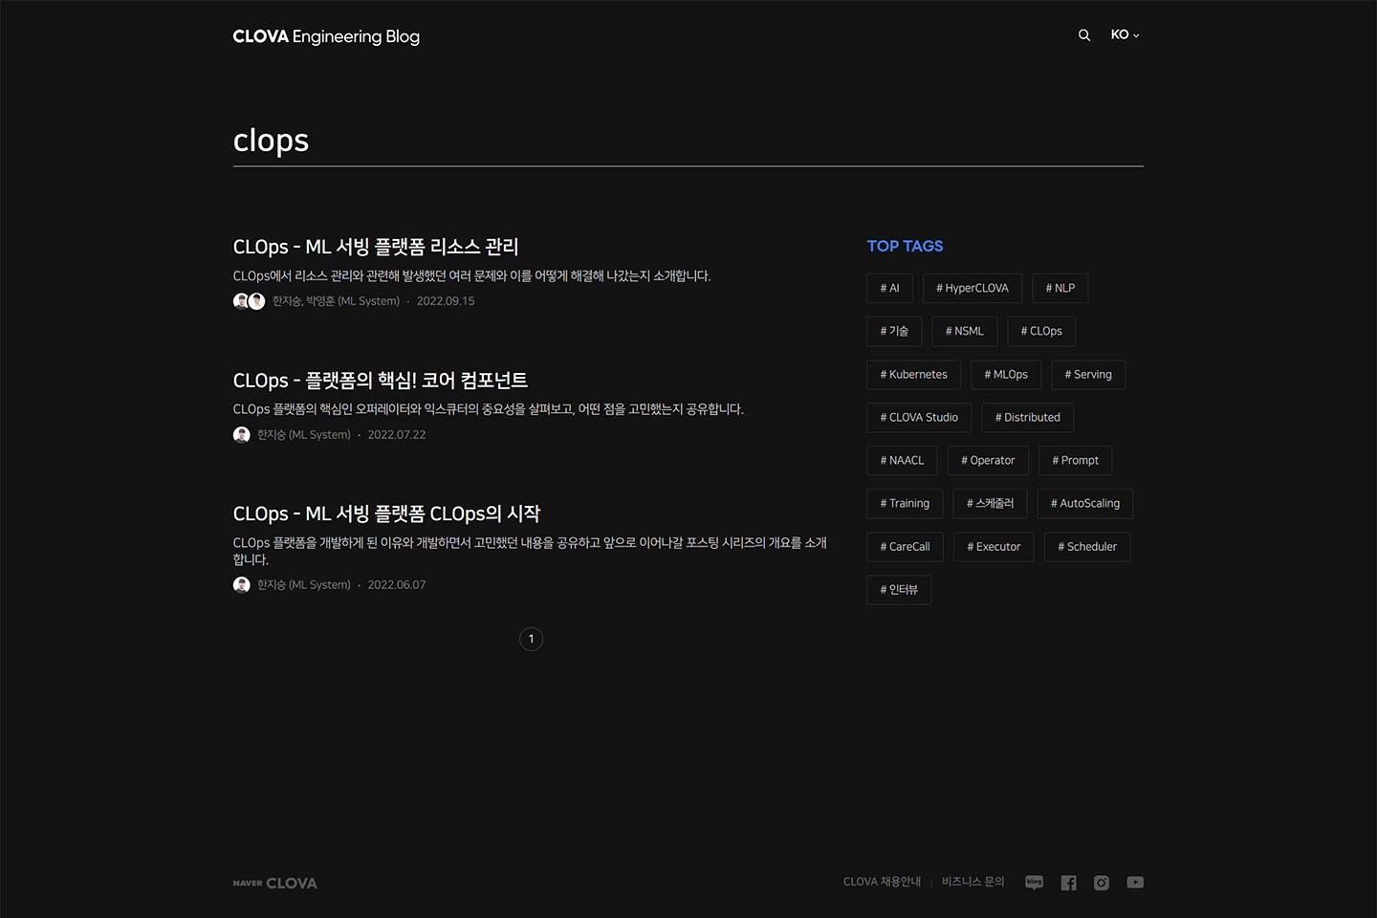Open the ML 서빙 플랫폼 리소스 관리 article
Viewport: 1377px width, 918px height.
pos(376,247)
